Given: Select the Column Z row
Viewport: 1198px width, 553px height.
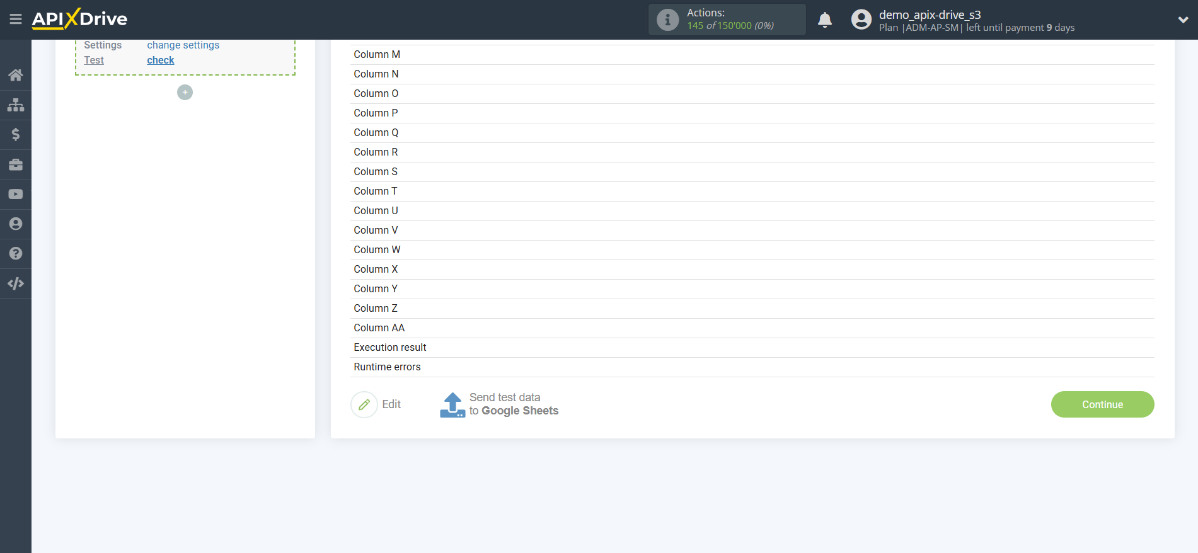Looking at the screenshot, I should pyautogui.click(x=752, y=309).
